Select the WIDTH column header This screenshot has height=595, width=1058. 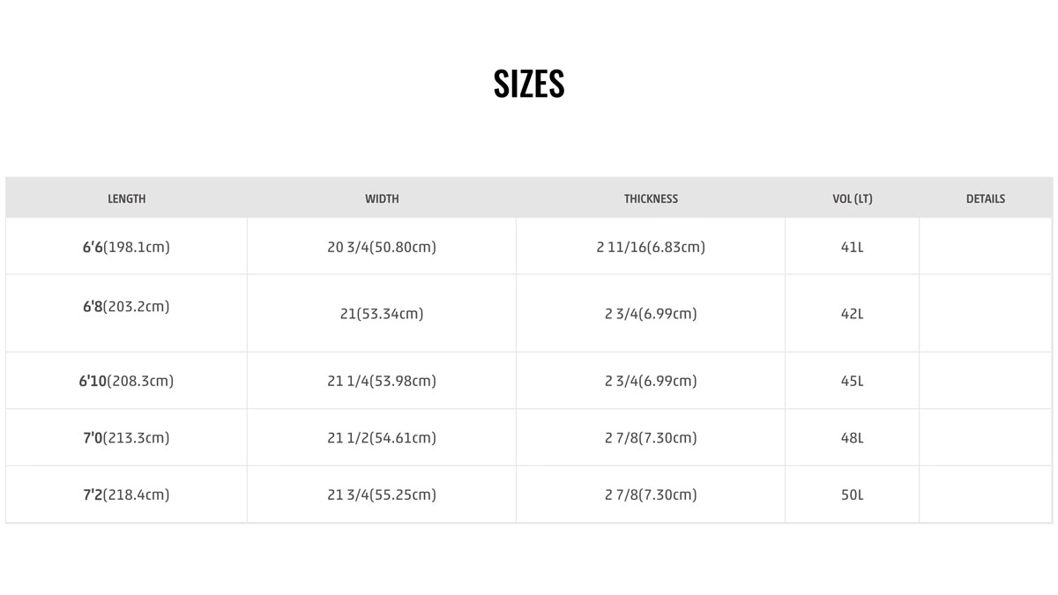point(382,199)
